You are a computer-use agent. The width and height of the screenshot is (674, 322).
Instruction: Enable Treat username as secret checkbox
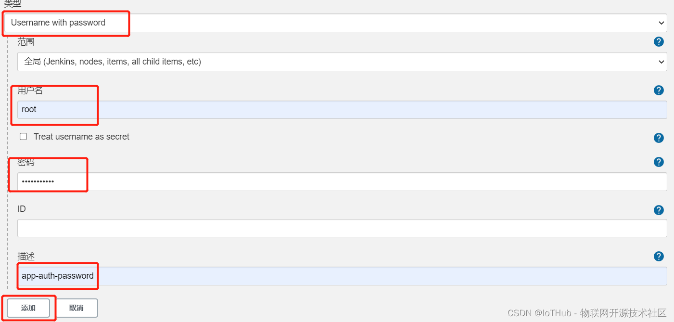click(23, 137)
